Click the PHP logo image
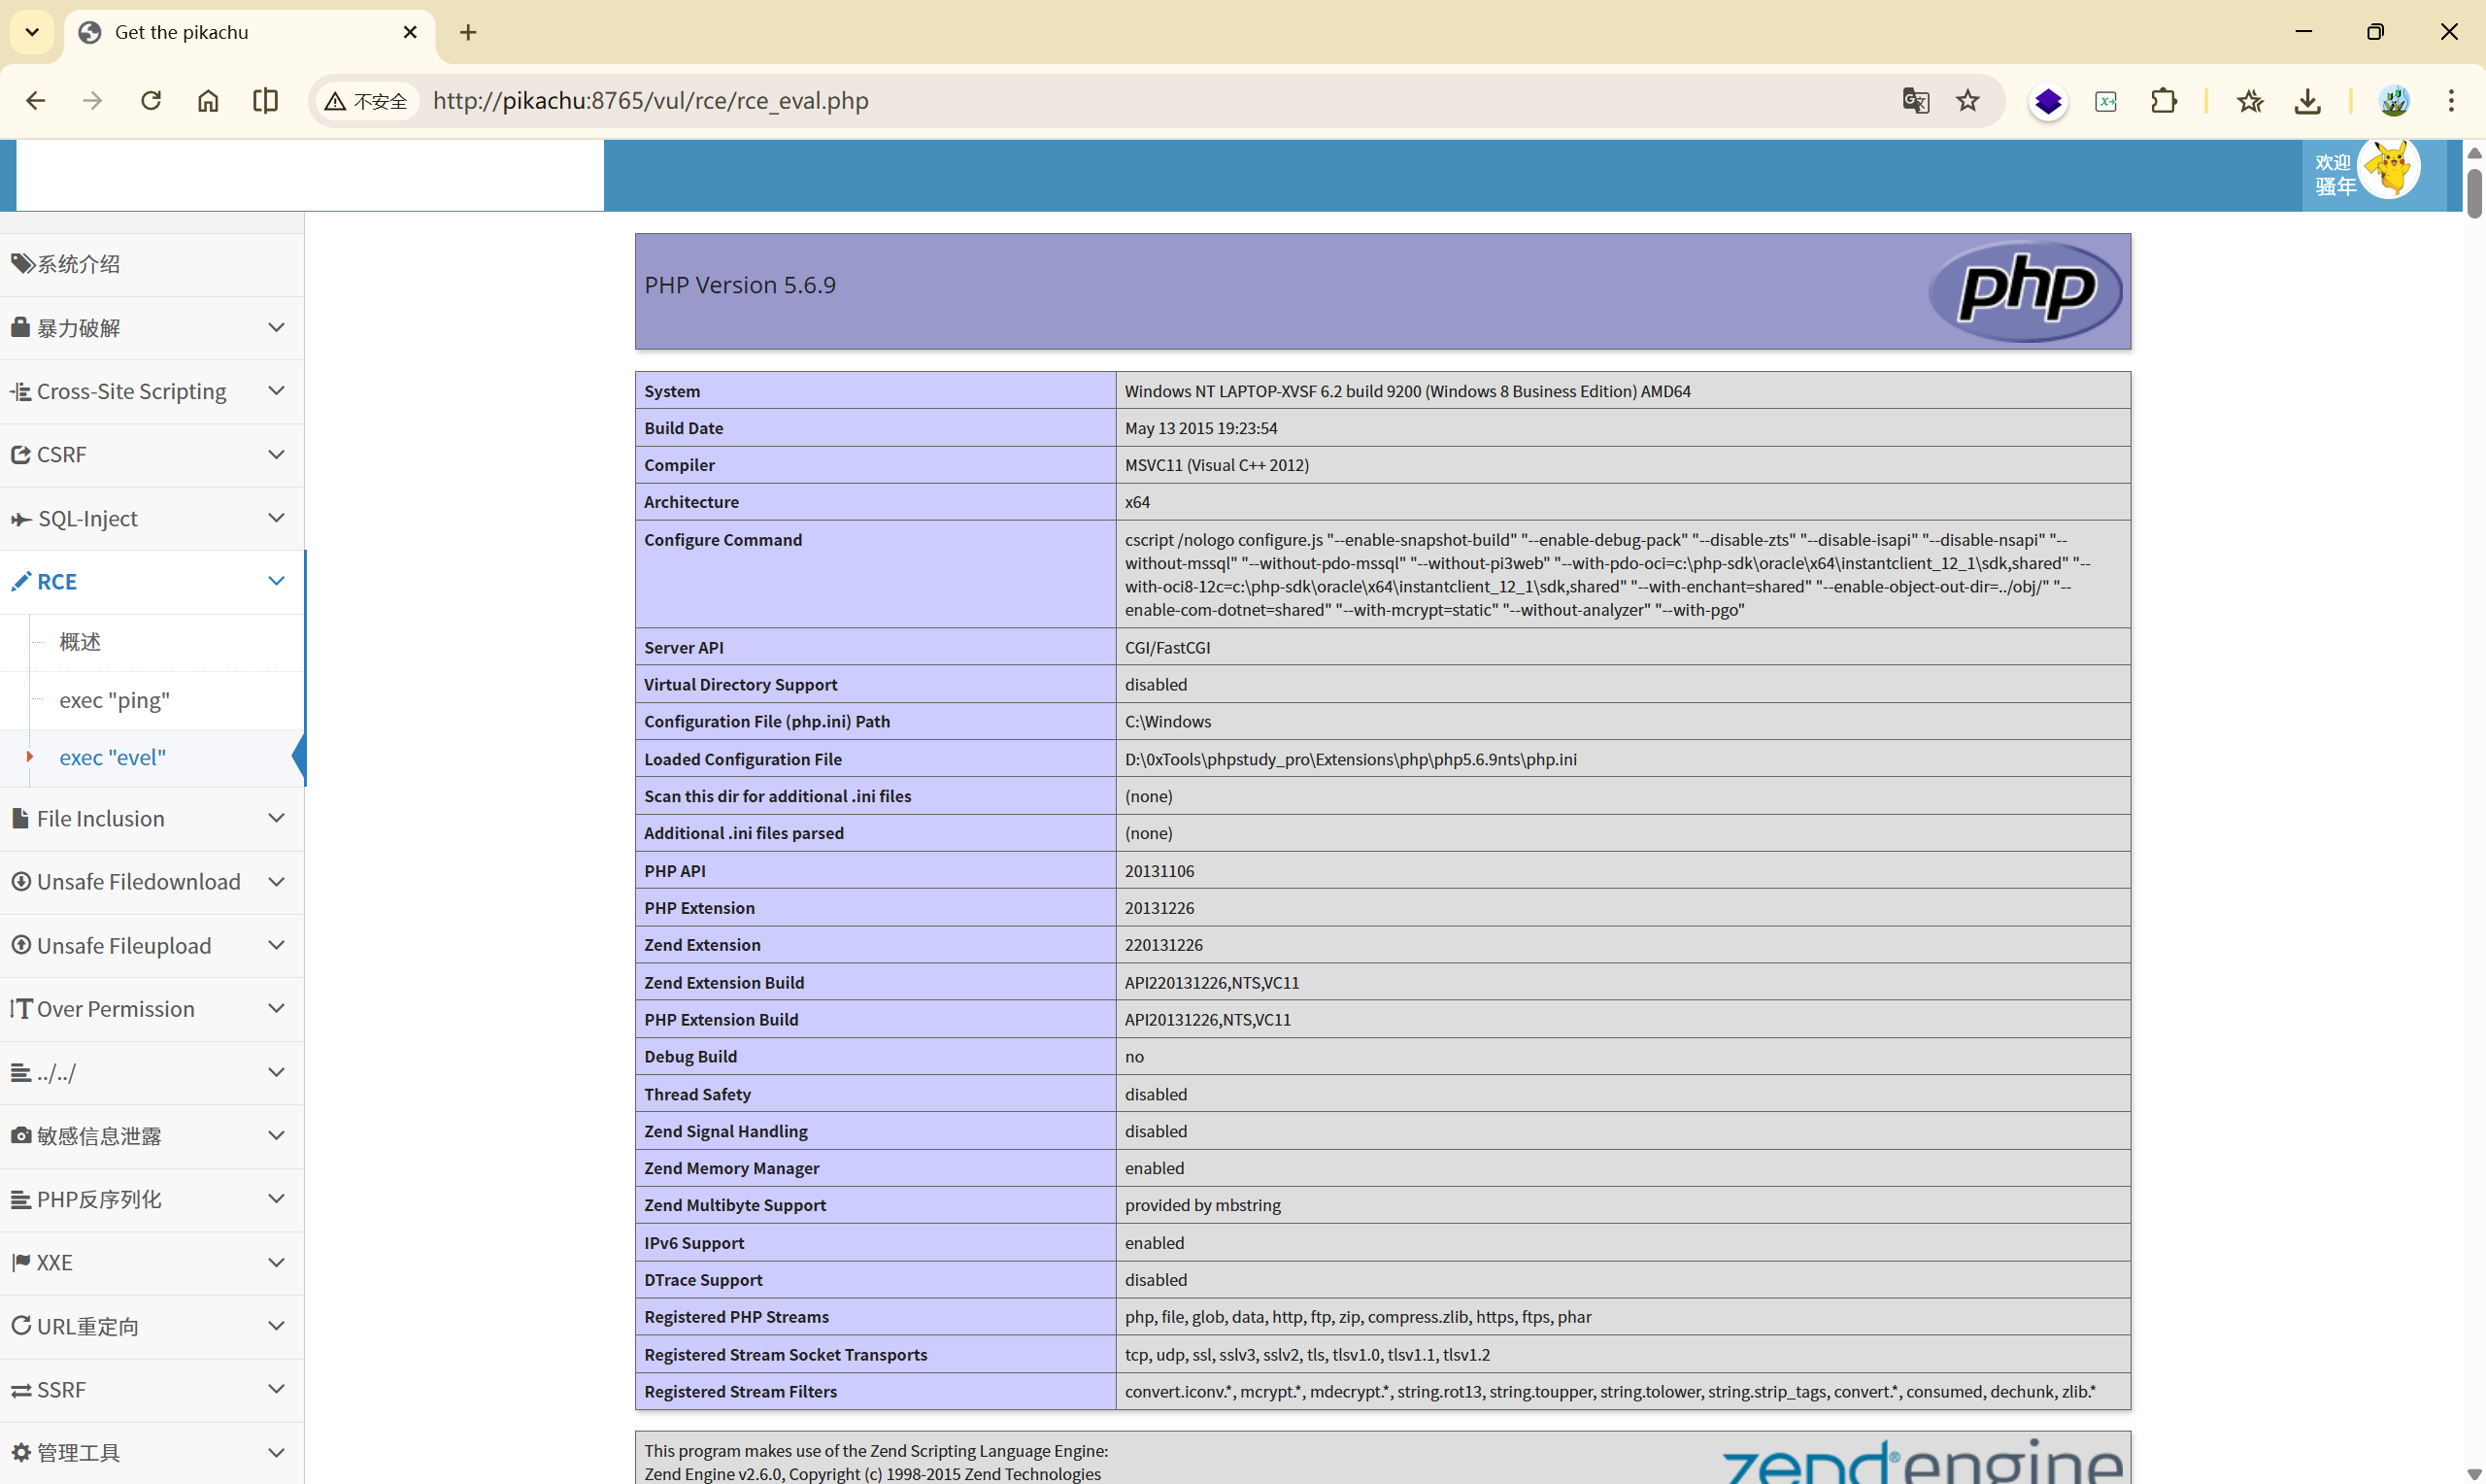Screen dimensions: 2486x1484 coord(2024,291)
